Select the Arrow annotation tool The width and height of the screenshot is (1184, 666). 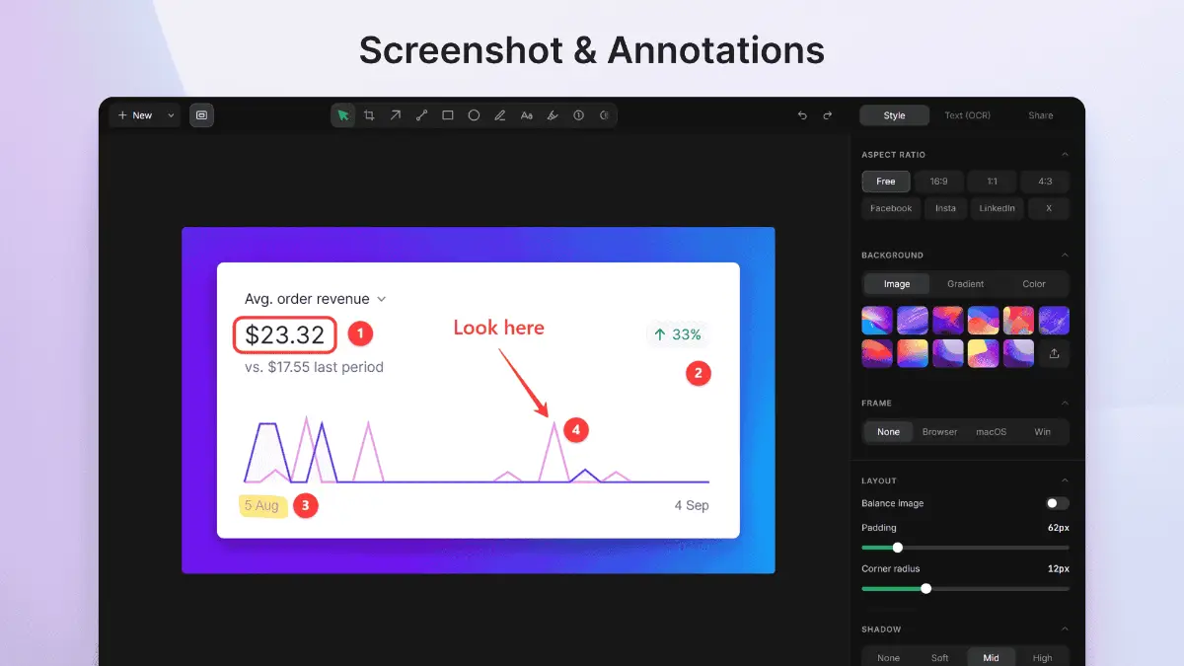coord(396,115)
